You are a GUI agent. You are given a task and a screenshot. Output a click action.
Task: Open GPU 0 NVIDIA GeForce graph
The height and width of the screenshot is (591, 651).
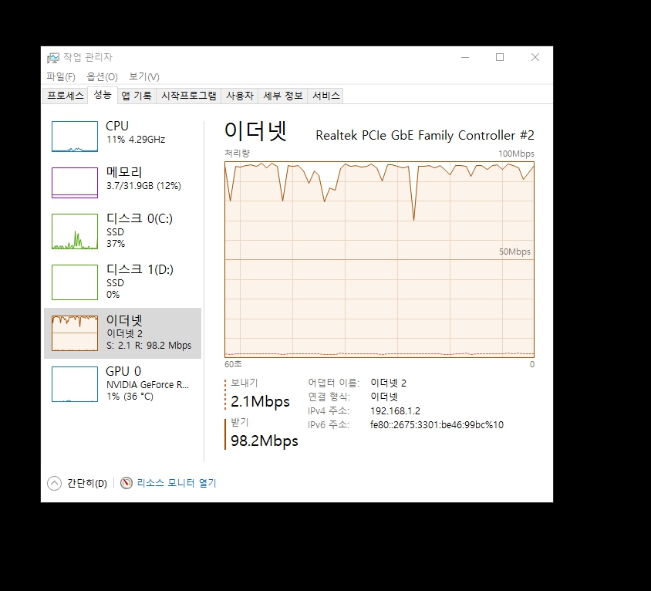123,384
